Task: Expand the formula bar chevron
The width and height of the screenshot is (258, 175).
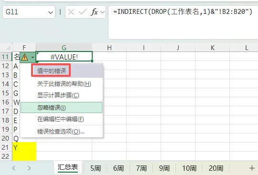Action: tap(102, 12)
